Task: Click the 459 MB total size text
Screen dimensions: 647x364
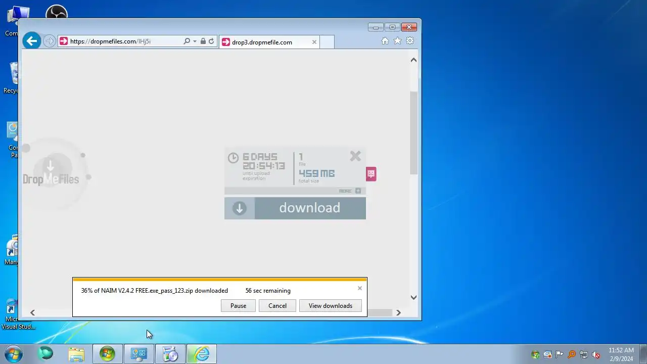Action: tap(316, 173)
